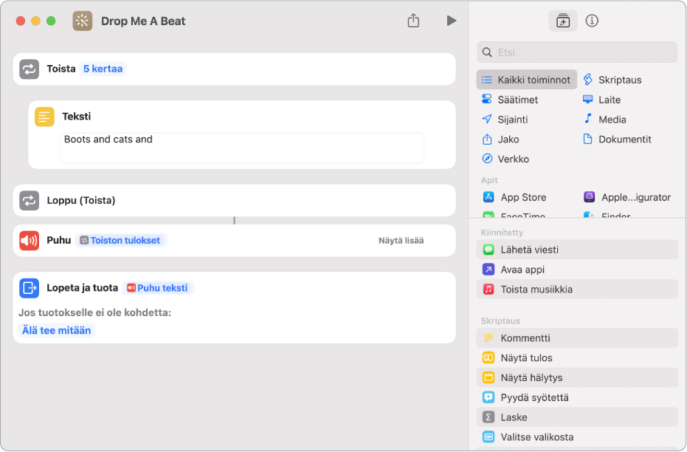Click the Lopeta ja tuota action icon

tap(29, 288)
